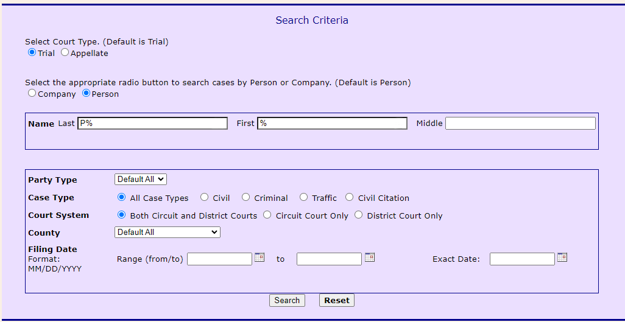Open calendar picker for range start date

[260, 257]
